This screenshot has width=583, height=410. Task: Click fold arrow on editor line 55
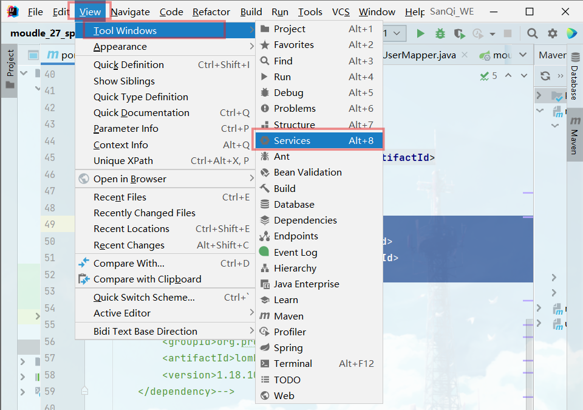[37, 316]
